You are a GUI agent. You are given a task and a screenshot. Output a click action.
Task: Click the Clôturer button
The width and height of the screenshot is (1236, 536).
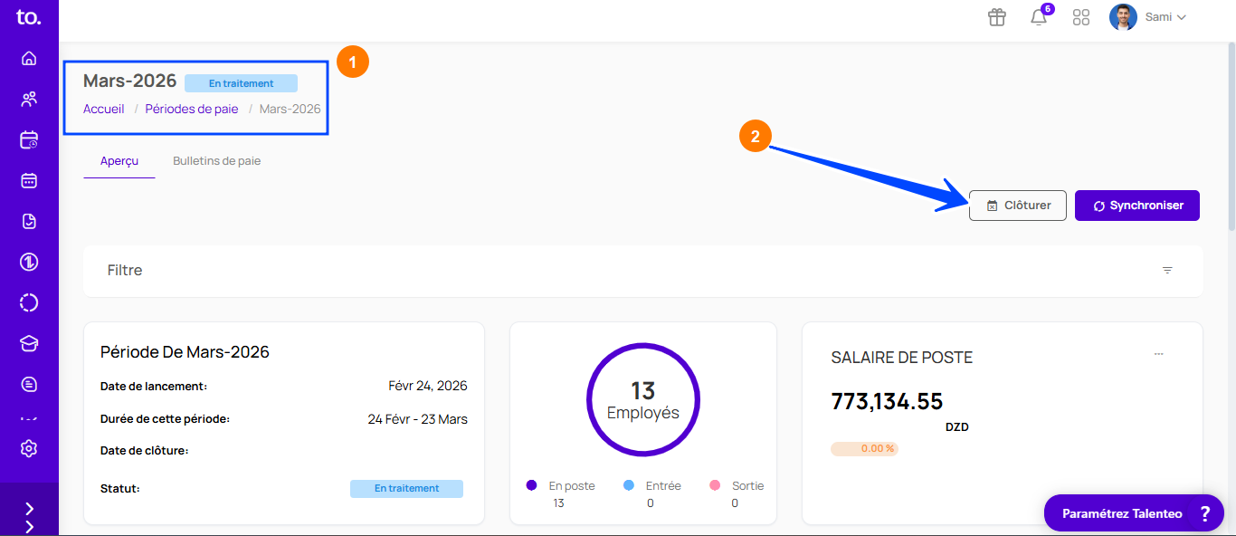(x=1017, y=206)
